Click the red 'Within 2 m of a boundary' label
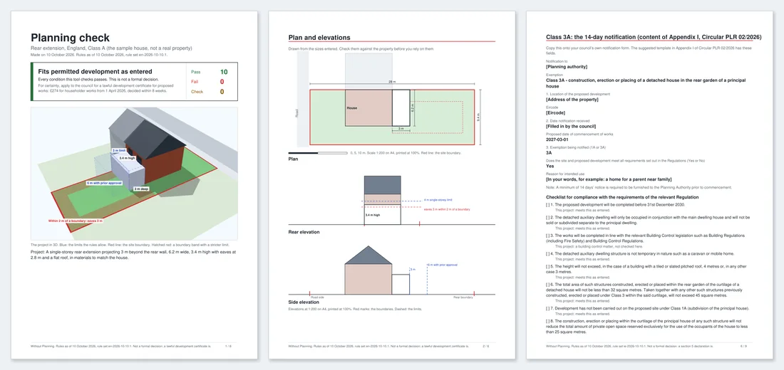Viewport: 784px width, 370px height. pos(76,220)
